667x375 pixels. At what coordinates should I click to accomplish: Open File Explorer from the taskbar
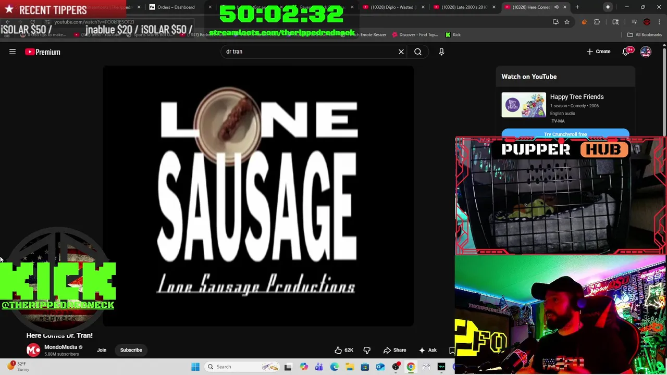350,367
